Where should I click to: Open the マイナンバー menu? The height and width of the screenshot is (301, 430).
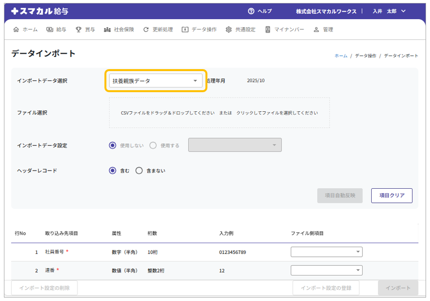284,29
